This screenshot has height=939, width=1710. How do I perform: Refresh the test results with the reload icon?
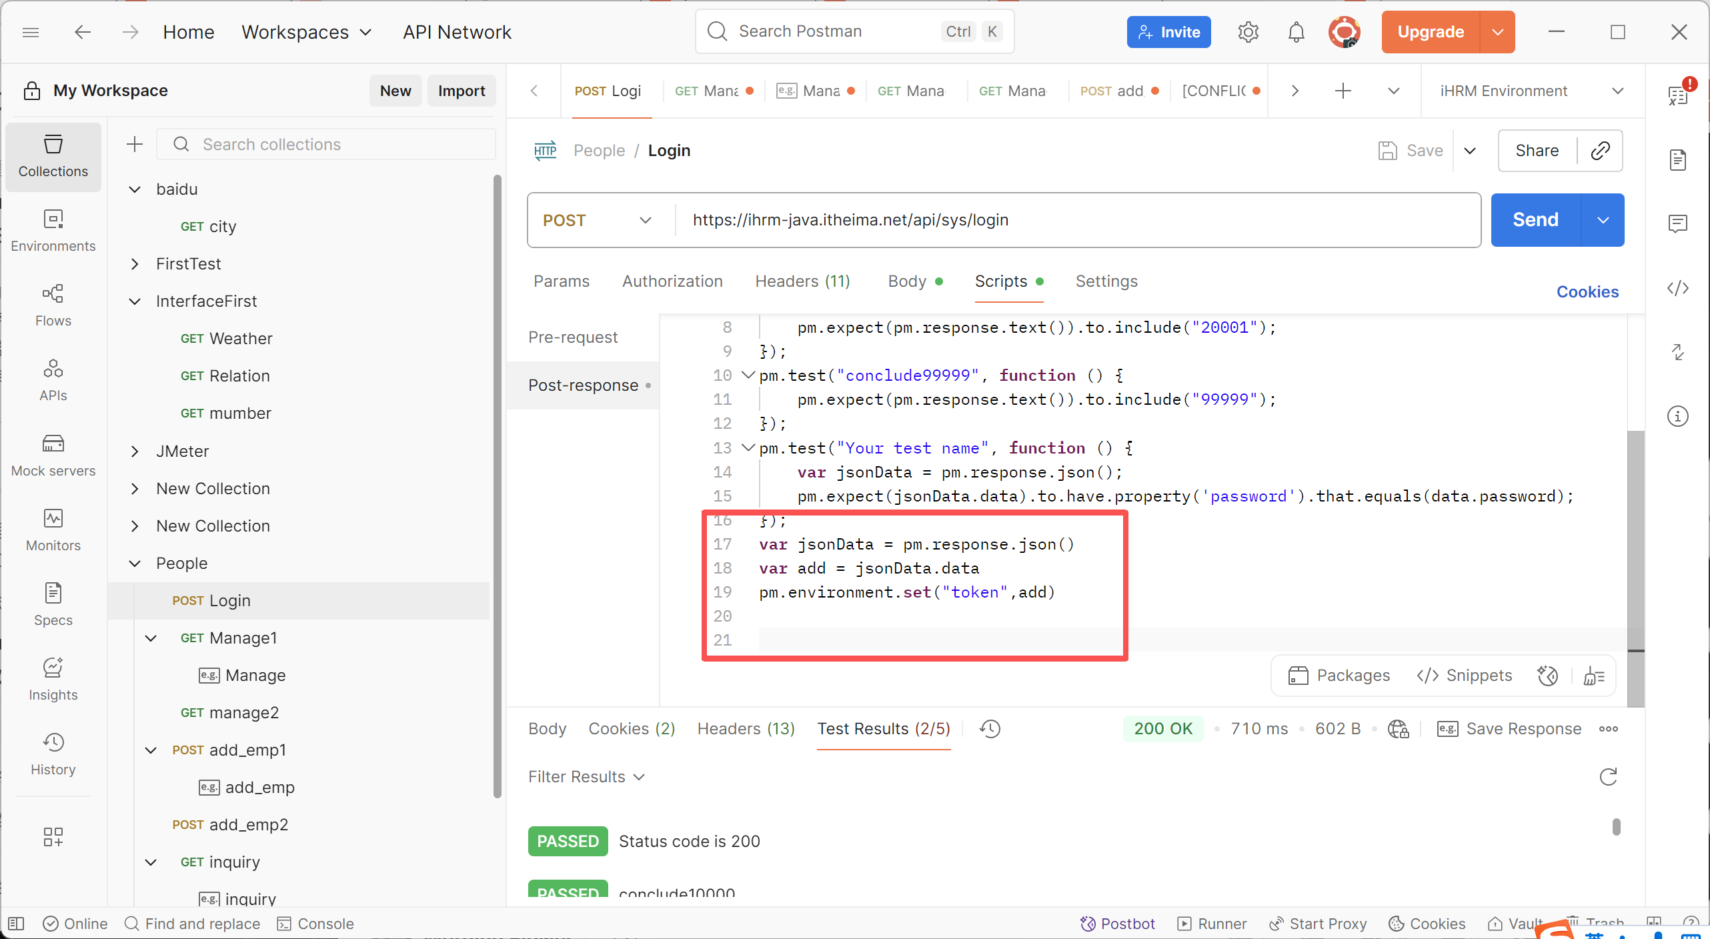(1608, 777)
